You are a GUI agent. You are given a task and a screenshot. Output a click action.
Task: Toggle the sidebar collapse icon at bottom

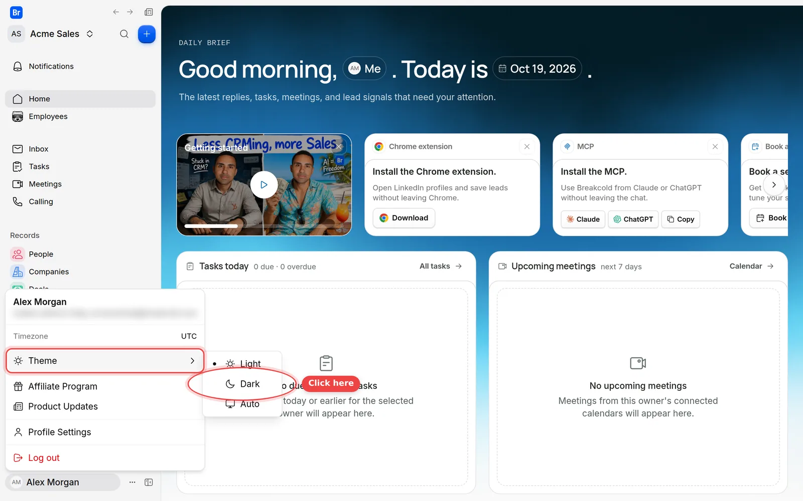pos(149,482)
